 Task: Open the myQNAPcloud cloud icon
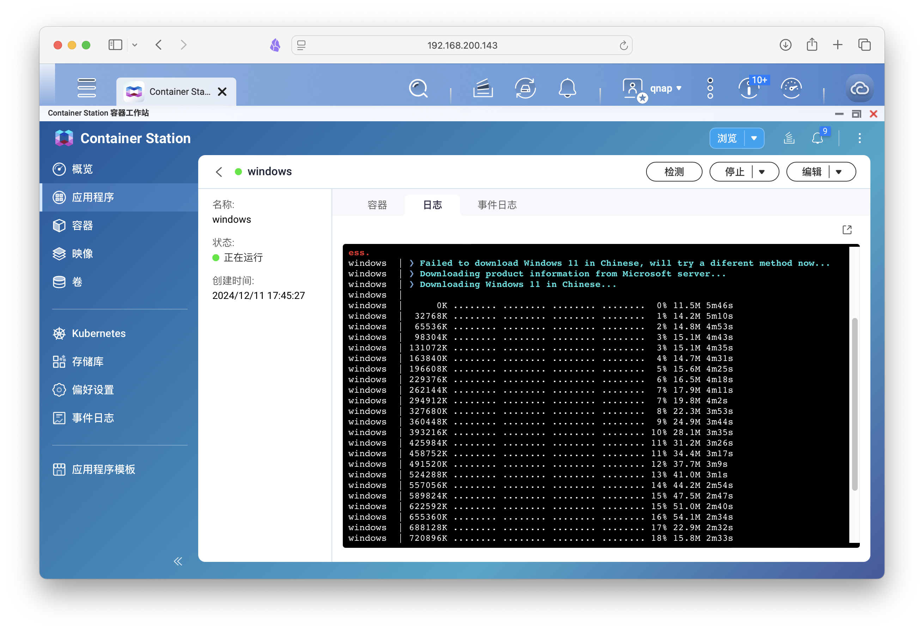(859, 88)
